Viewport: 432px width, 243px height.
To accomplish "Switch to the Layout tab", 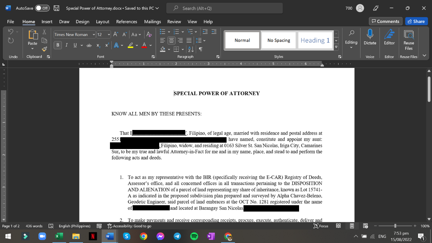I will coord(103,21).
